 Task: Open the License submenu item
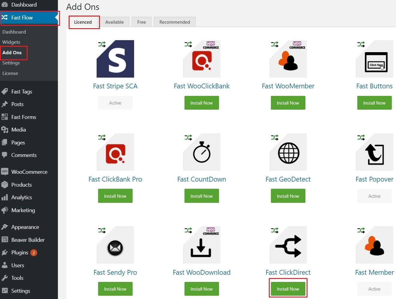[x=10, y=73]
